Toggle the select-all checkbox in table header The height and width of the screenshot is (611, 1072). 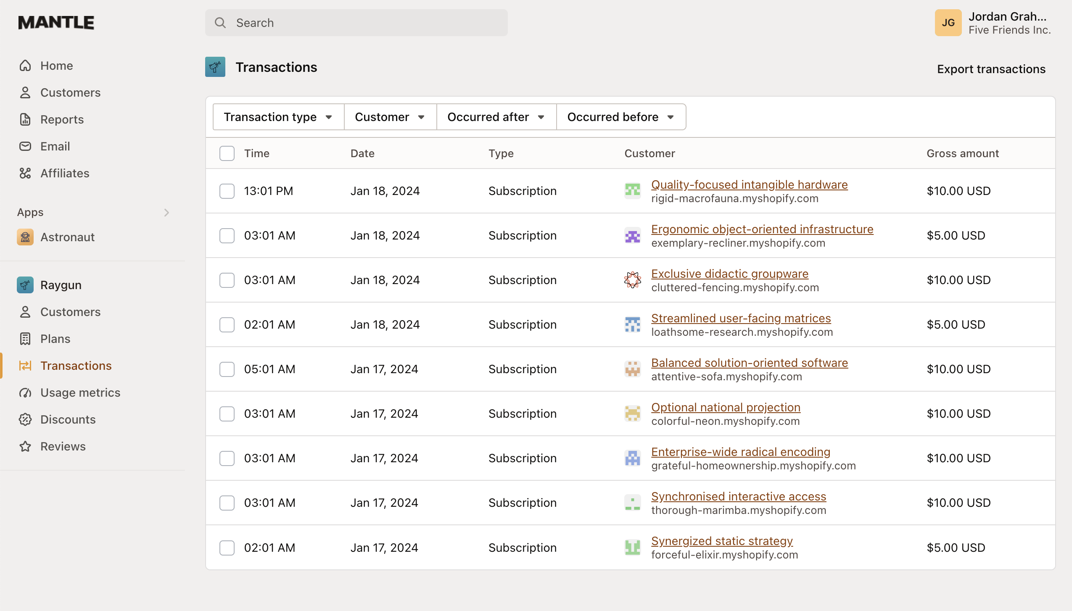pos(227,153)
